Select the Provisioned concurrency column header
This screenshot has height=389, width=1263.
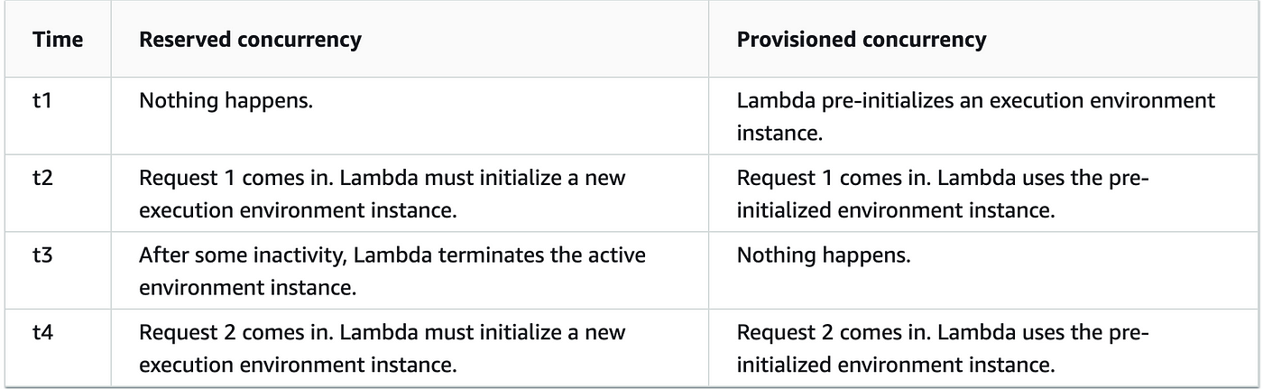point(862,41)
